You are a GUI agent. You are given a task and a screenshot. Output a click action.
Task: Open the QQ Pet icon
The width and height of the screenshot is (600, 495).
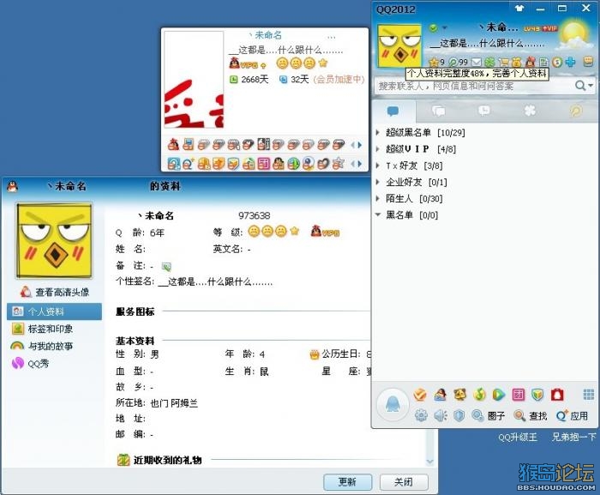click(x=459, y=395)
